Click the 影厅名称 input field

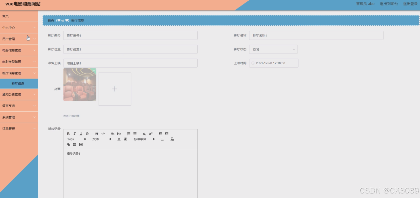316,35
